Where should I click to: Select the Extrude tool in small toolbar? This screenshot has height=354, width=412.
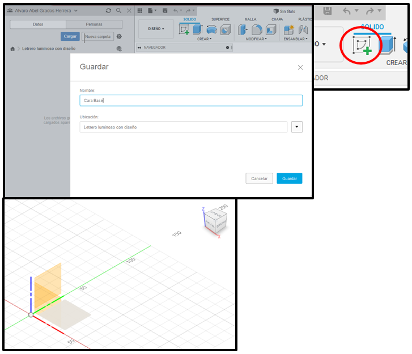(198, 29)
